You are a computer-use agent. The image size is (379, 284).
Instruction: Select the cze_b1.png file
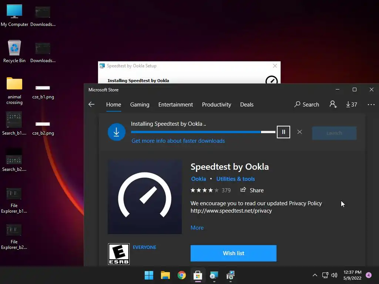click(43, 92)
